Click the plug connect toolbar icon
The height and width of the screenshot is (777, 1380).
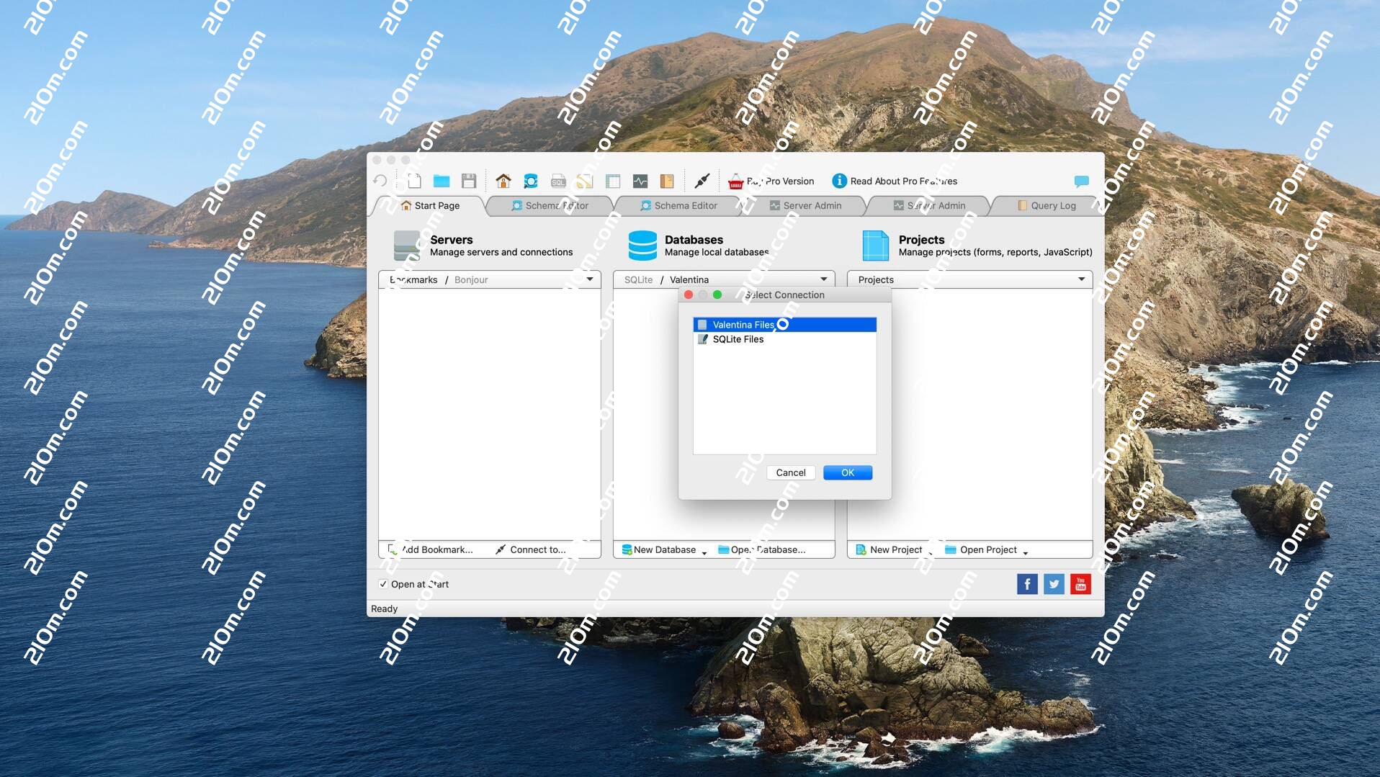point(702,181)
